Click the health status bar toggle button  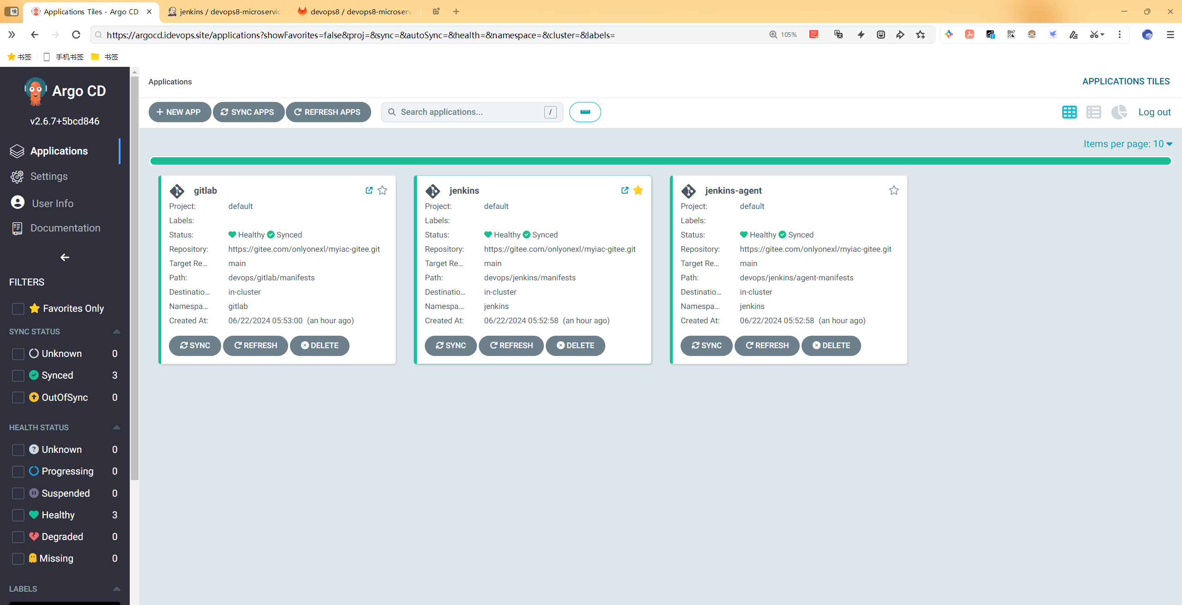[x=585, y=112]
